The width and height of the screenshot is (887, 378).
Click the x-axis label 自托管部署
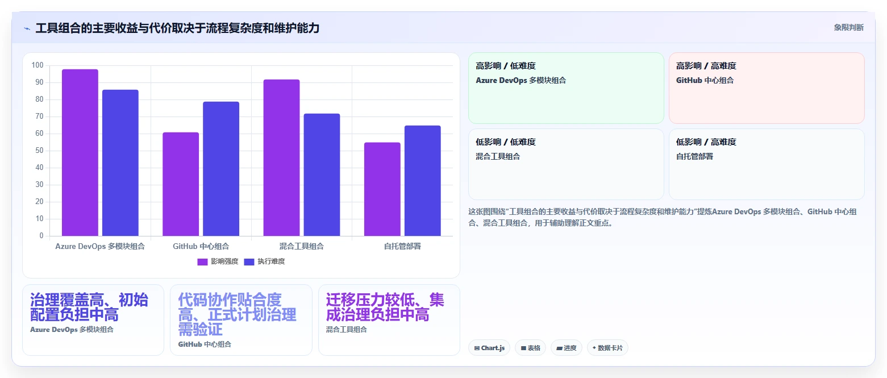[x=402, y=246]
